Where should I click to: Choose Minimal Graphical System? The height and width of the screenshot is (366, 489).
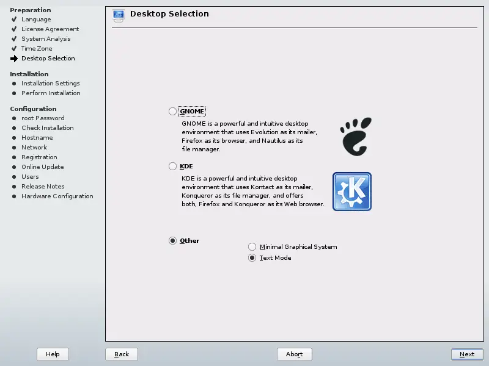[x=252, y=247]
